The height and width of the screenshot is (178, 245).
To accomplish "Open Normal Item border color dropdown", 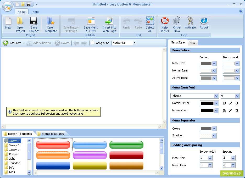I will tap(214, 71).
